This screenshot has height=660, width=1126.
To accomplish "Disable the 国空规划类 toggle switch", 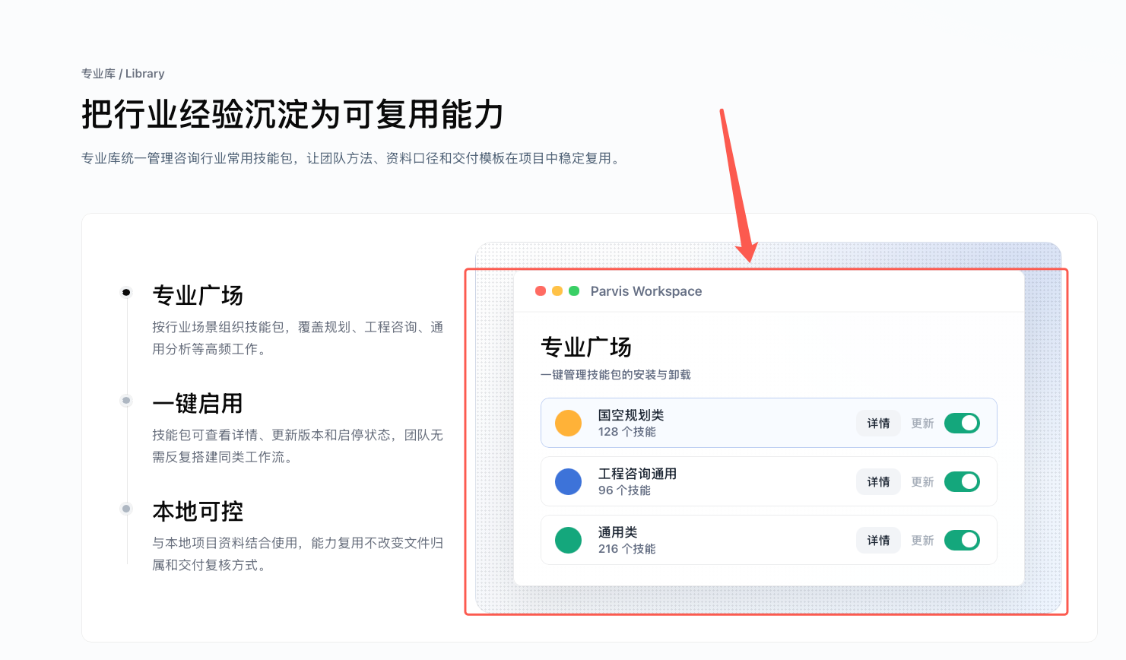I will tap(962, 423).
